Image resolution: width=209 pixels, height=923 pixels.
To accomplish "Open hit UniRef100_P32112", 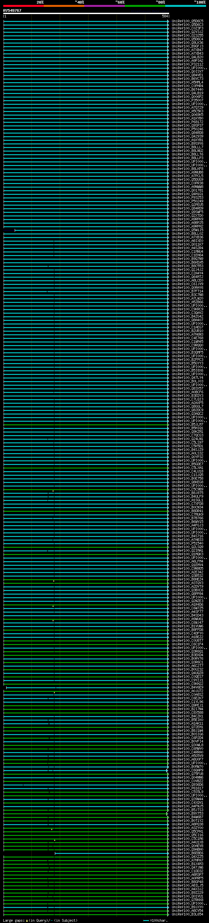I will pyautogui.click(x=187, y=65).
